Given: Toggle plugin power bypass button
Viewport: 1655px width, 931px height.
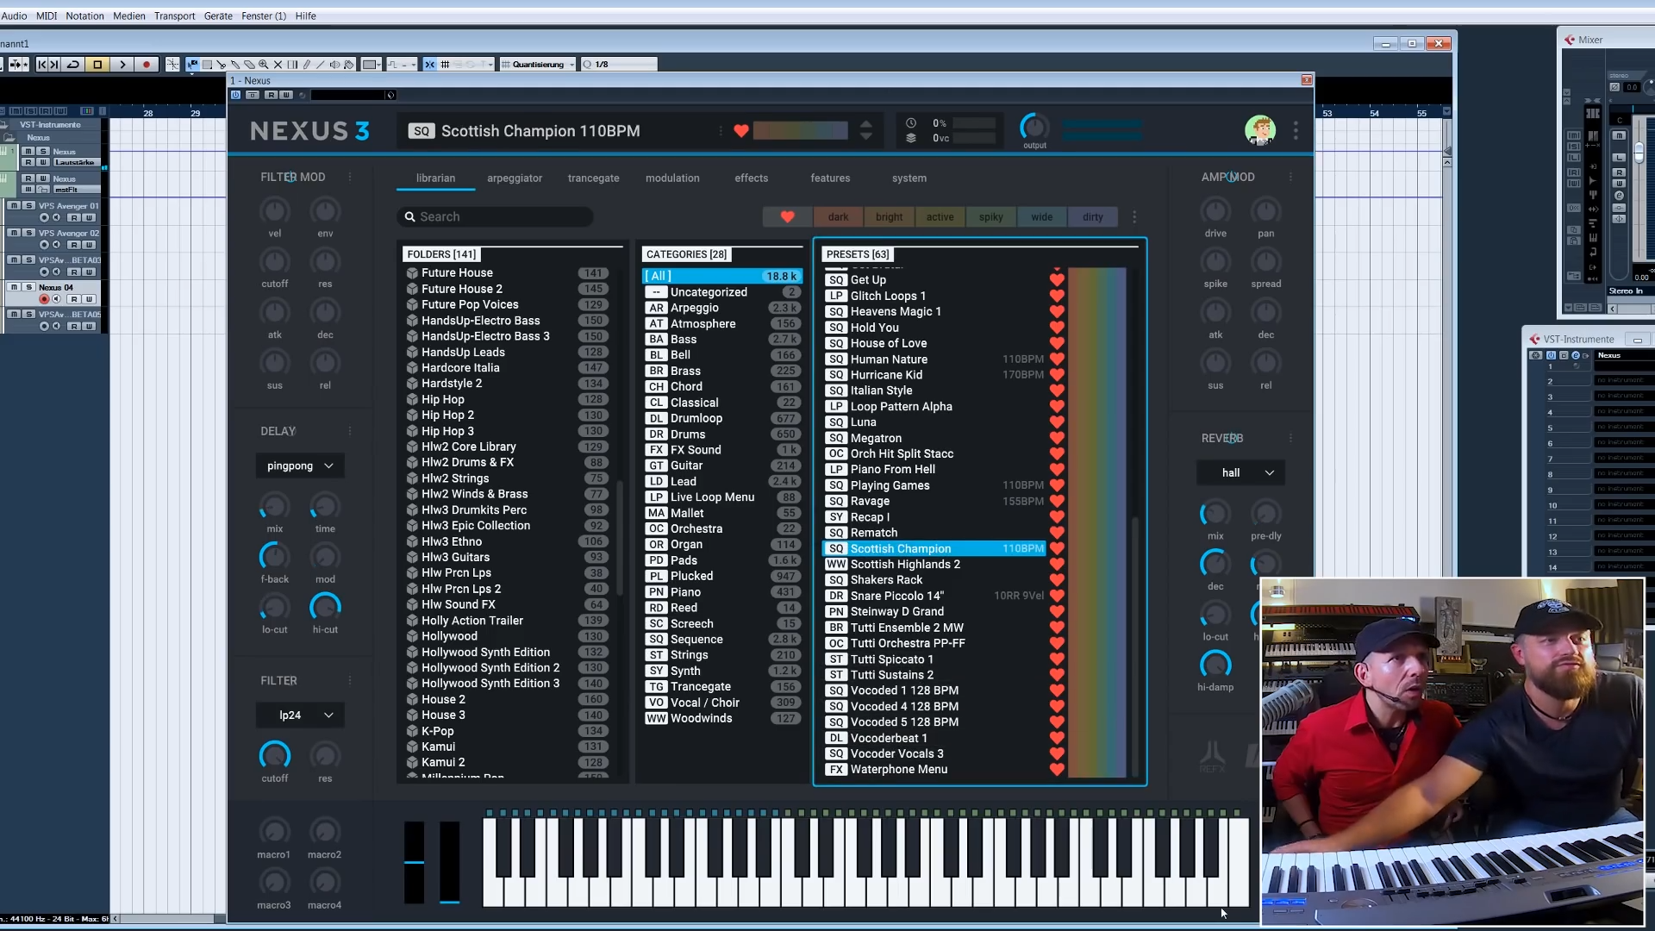Looking at the screenshot, I should click(x=235, y=95).
